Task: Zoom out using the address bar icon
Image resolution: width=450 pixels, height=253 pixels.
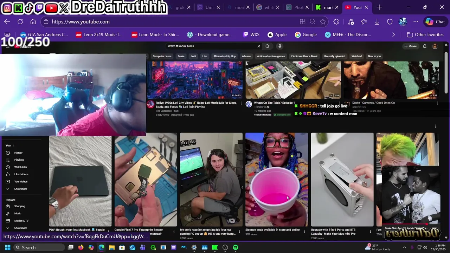Action: (313, 22)
